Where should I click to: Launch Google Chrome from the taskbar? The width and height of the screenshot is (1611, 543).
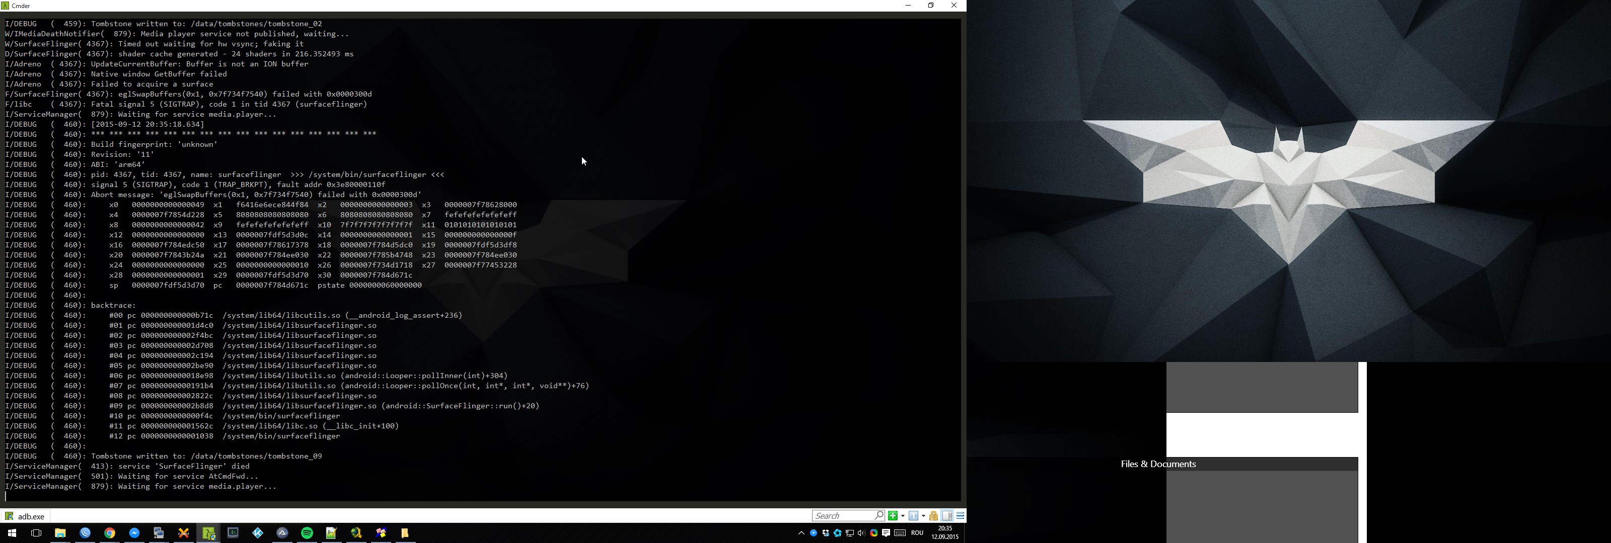(110, 533)
